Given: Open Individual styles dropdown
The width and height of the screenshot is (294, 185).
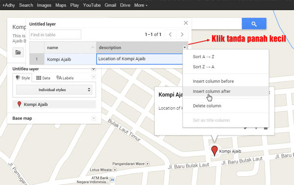Looking at the screenshot, I should [54, 90].
